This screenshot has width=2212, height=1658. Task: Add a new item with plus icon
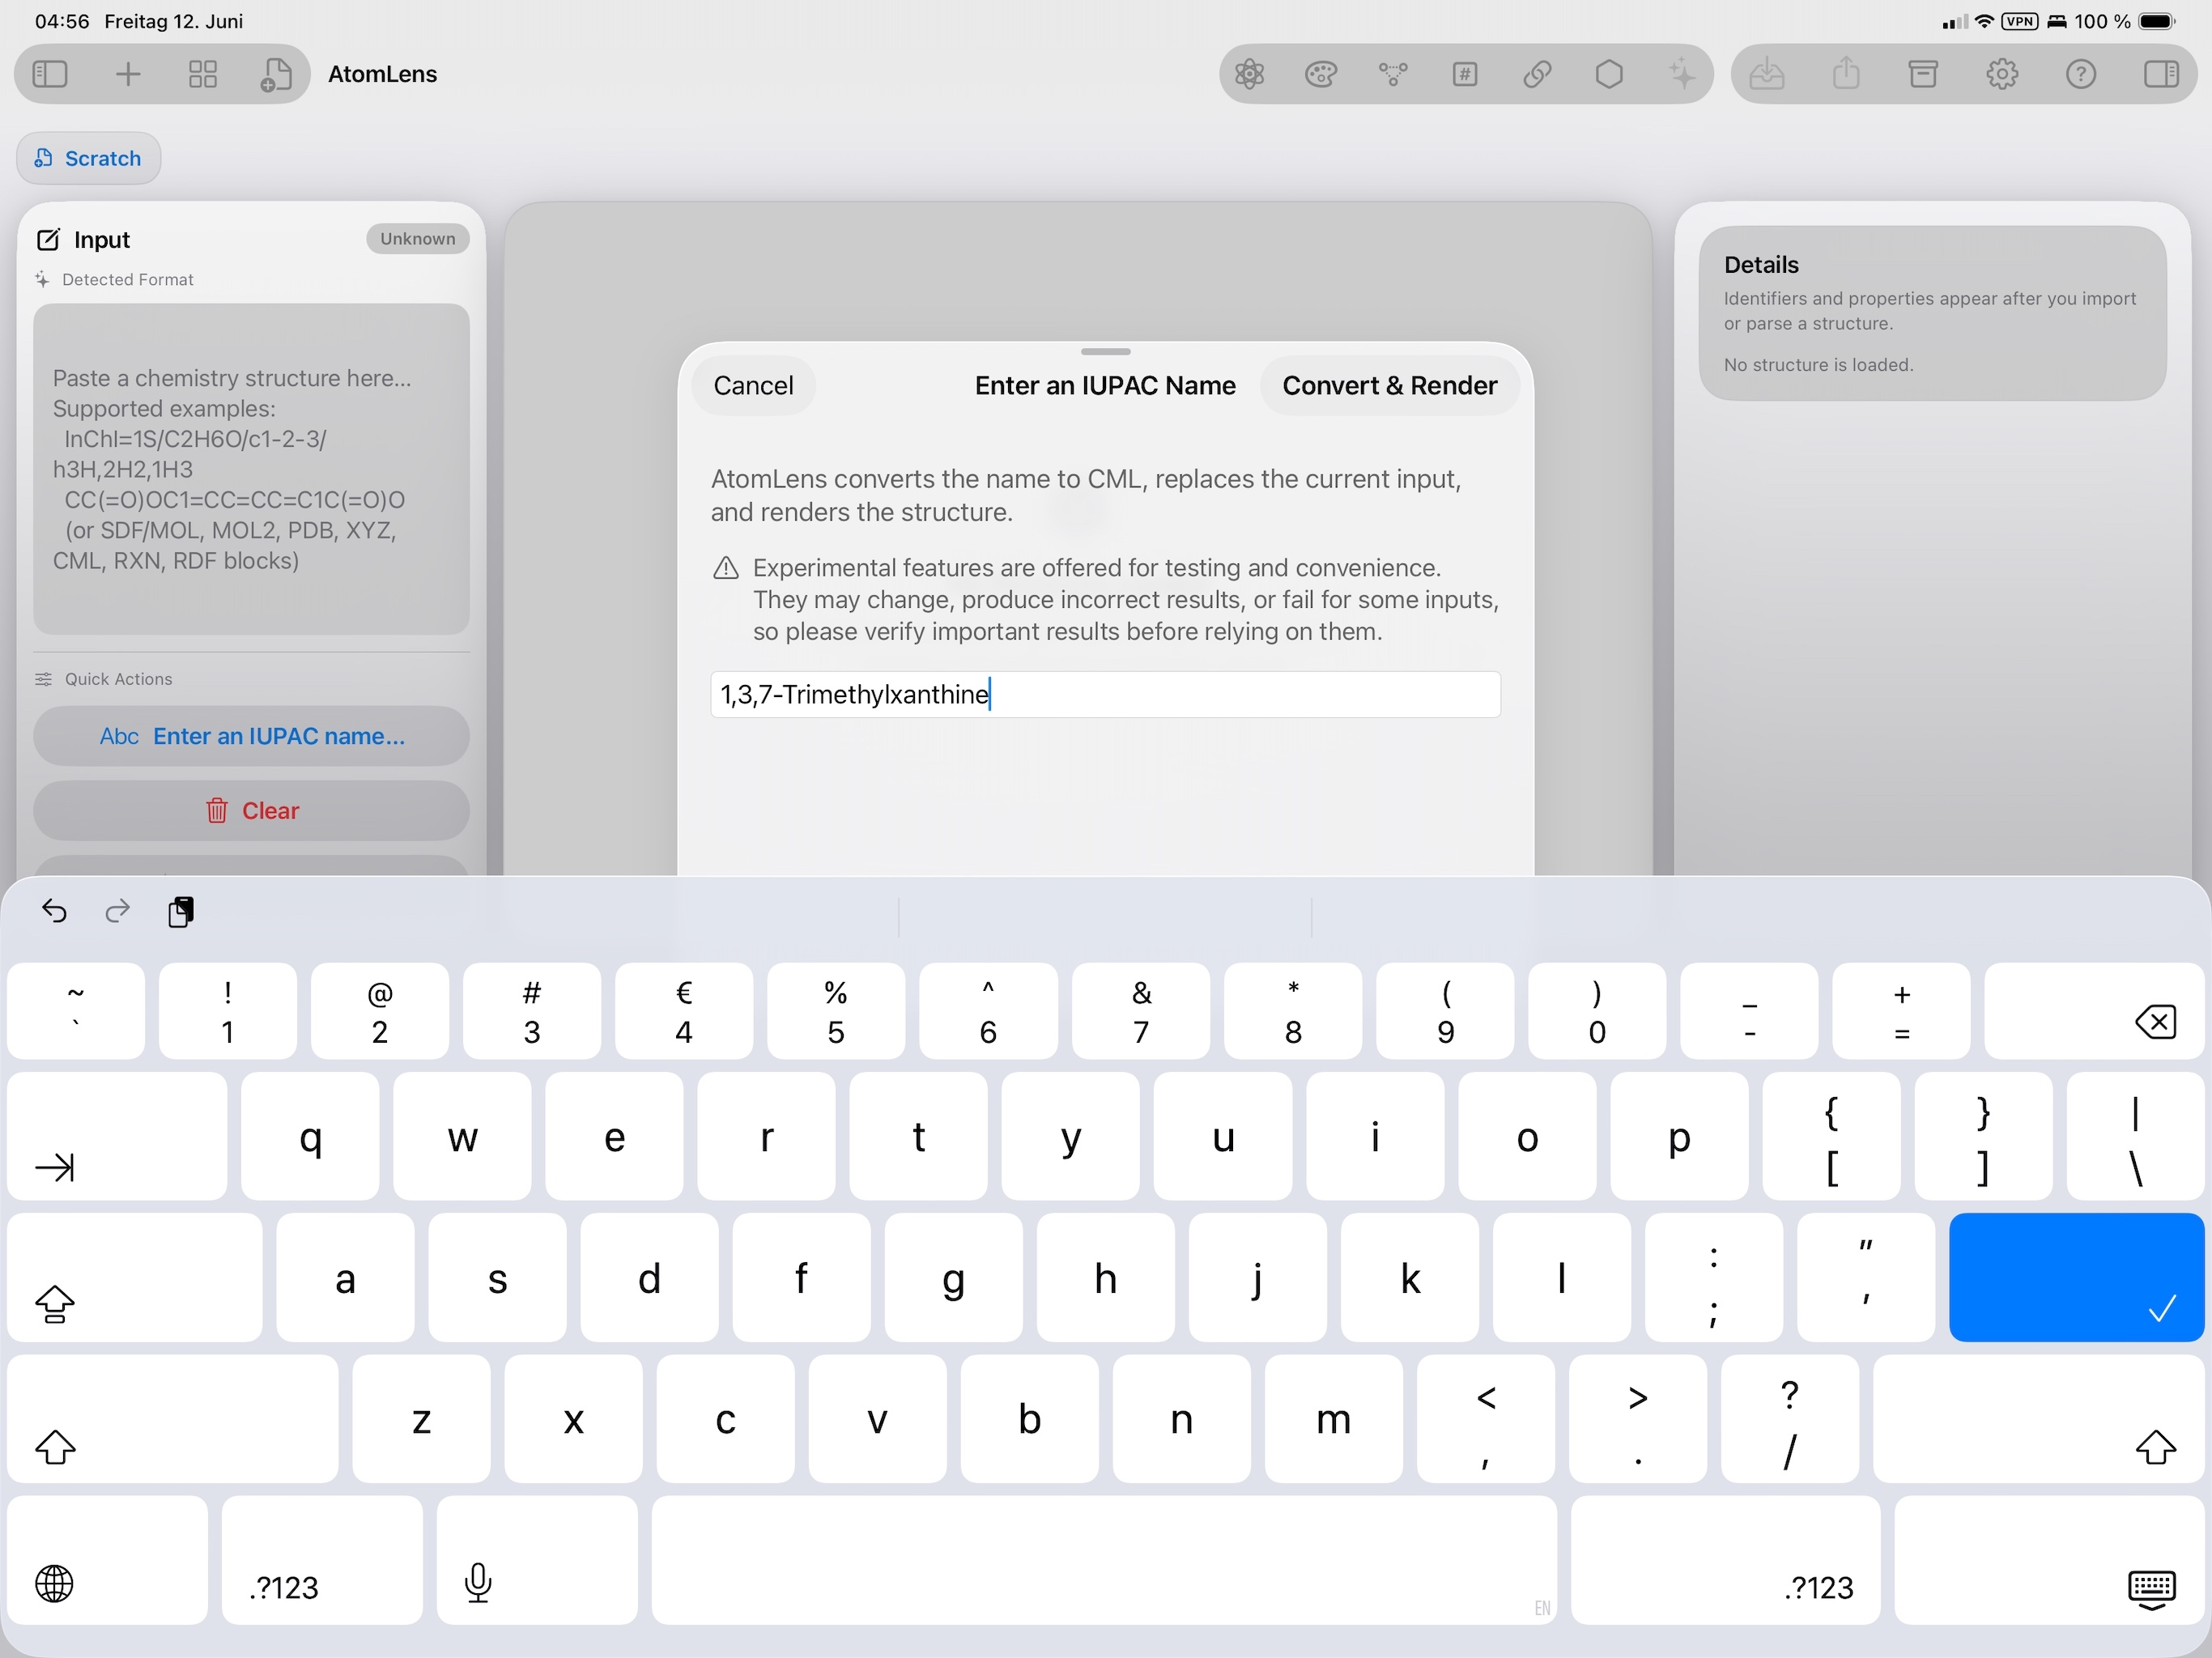[x=128, y=74]
